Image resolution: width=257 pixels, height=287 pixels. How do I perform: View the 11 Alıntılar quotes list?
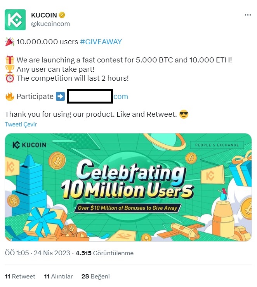tap(58, 277)
